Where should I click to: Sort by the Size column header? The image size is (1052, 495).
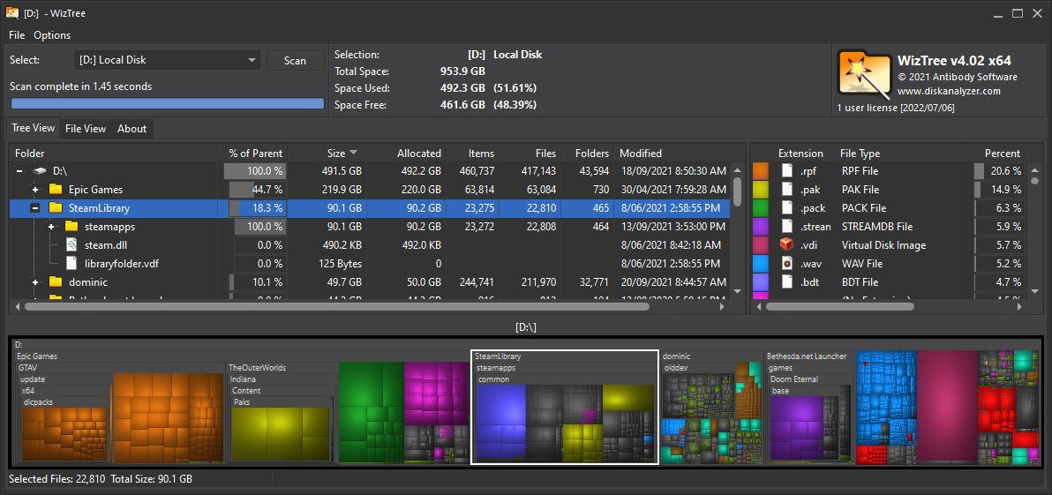tap(335, 154)
